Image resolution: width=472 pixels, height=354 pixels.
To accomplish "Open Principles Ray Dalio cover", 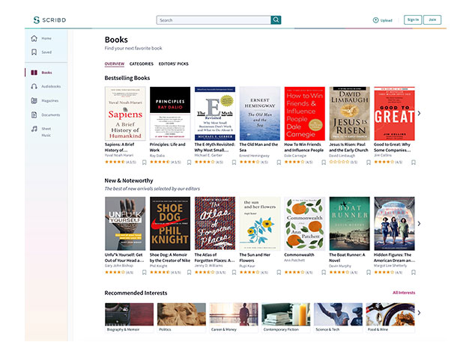I will (170, 114).
